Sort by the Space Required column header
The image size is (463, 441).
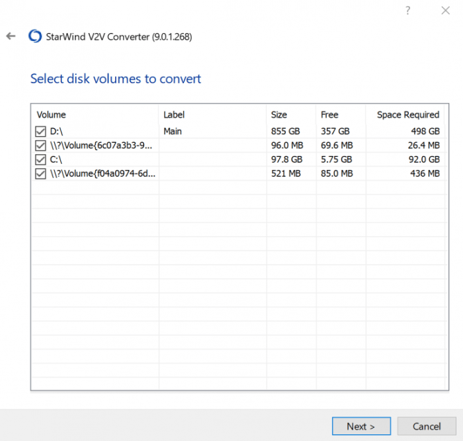pyautogui.click(x=408, y=114)
